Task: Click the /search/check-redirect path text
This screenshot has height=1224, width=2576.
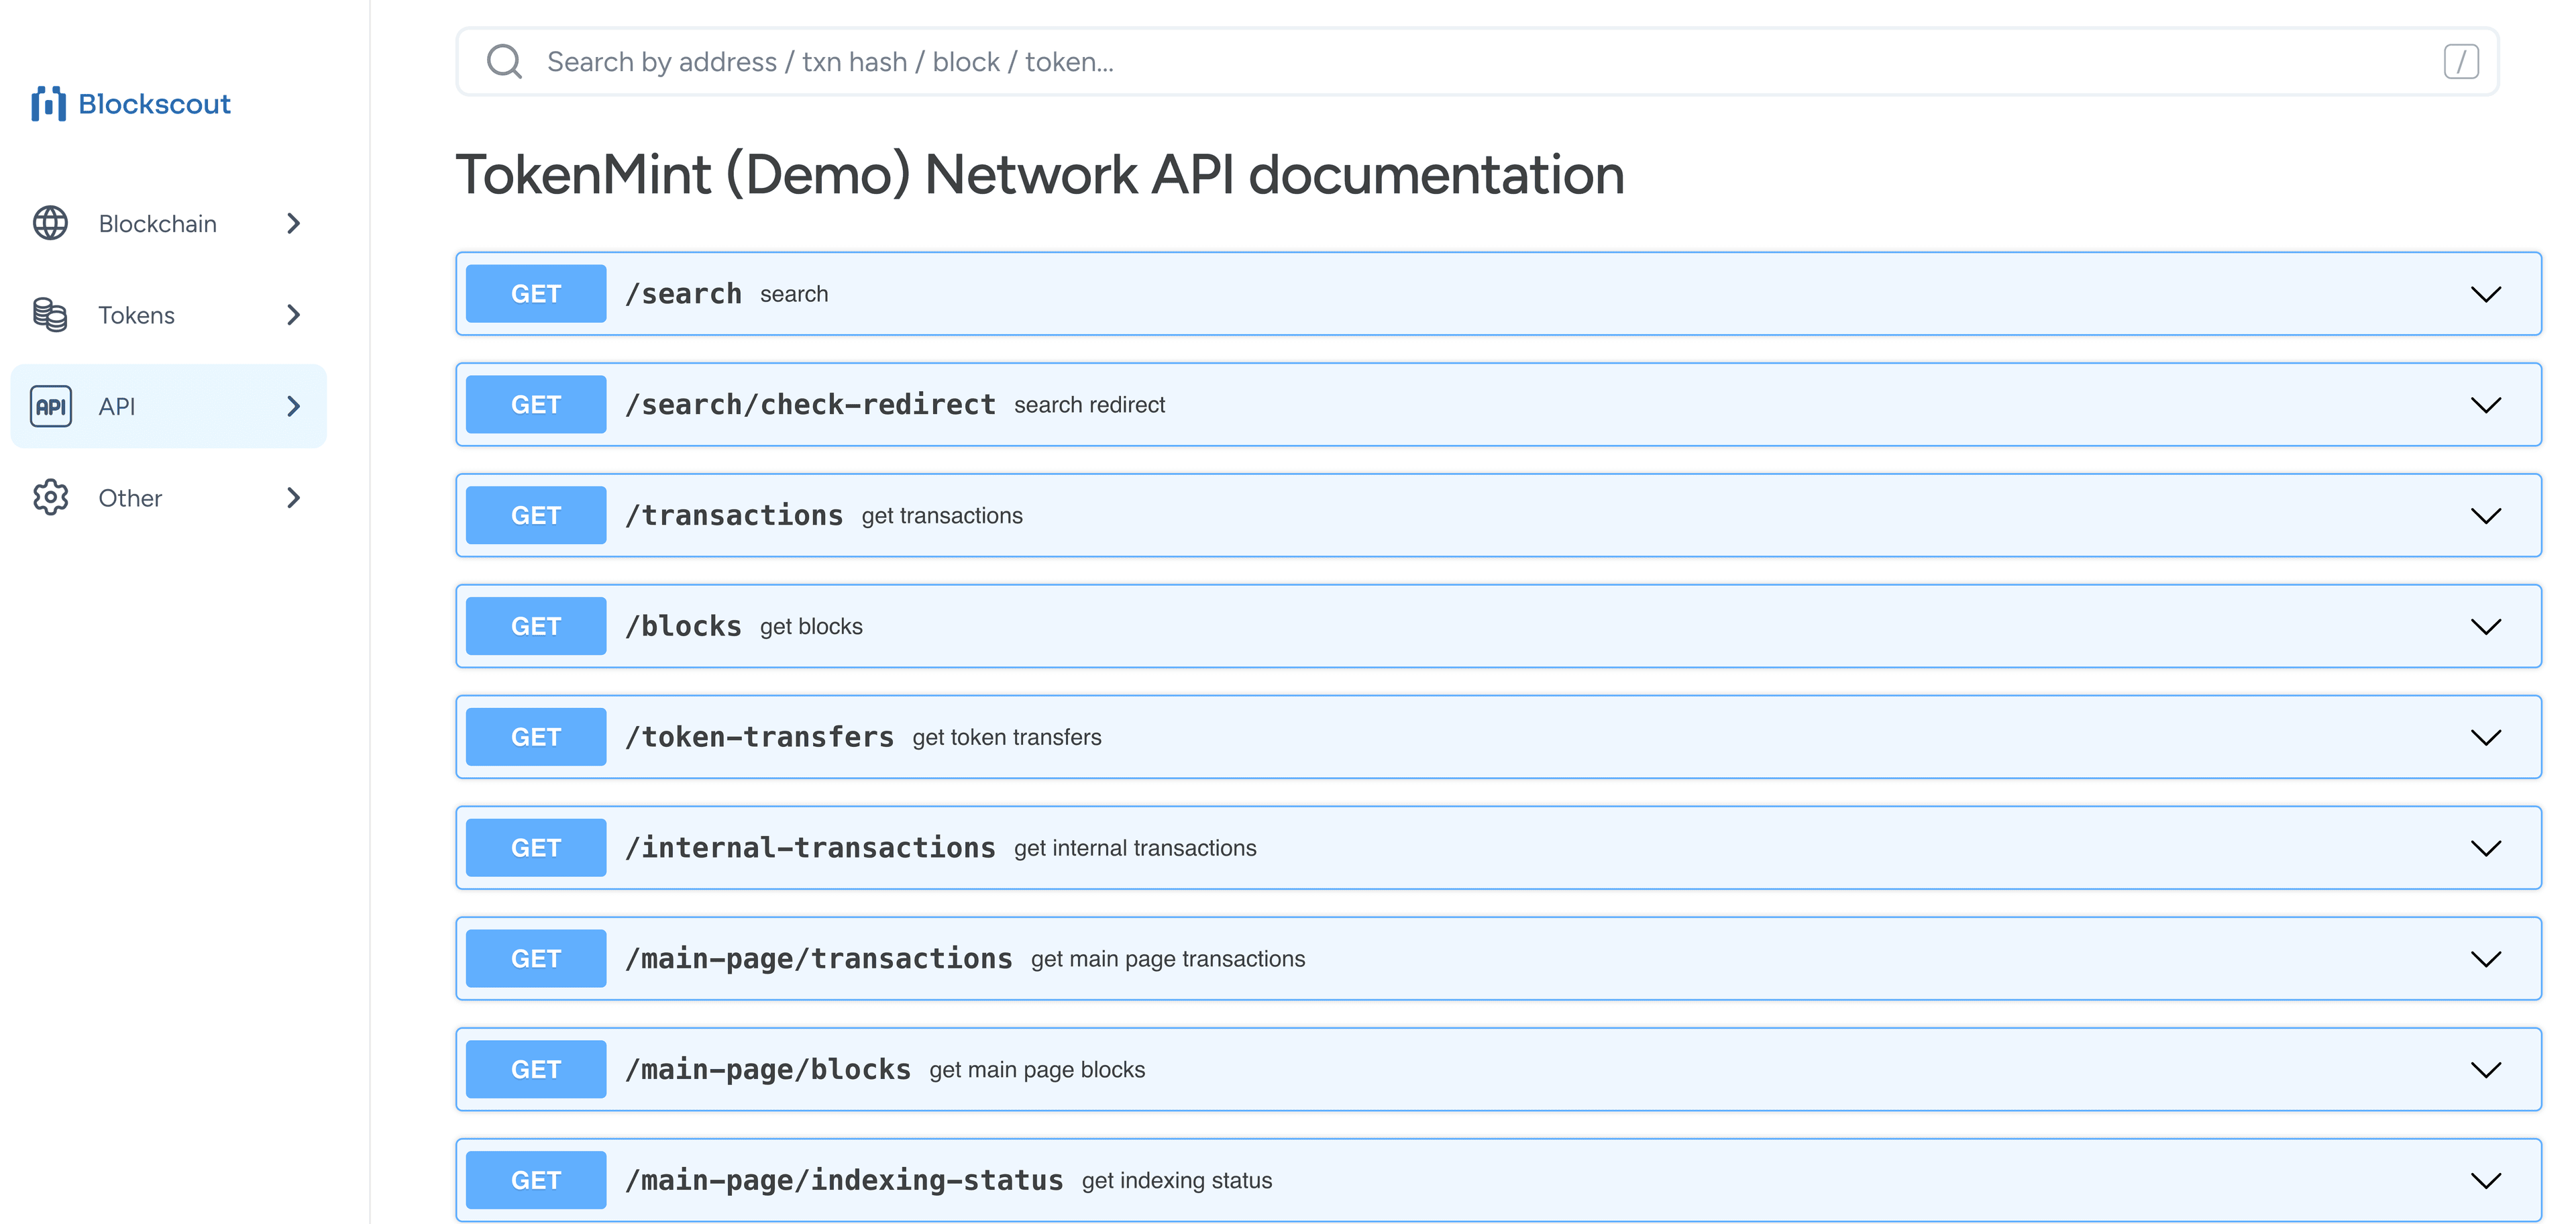Action: coord(810,405)
